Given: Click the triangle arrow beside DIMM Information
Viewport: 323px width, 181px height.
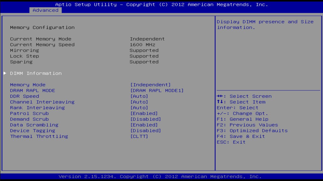Looking at the screenshot, I should pos(5,73).
